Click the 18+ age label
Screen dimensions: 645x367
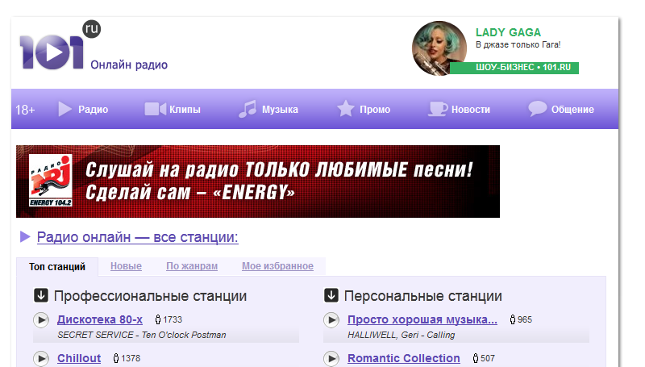(25, 110)
